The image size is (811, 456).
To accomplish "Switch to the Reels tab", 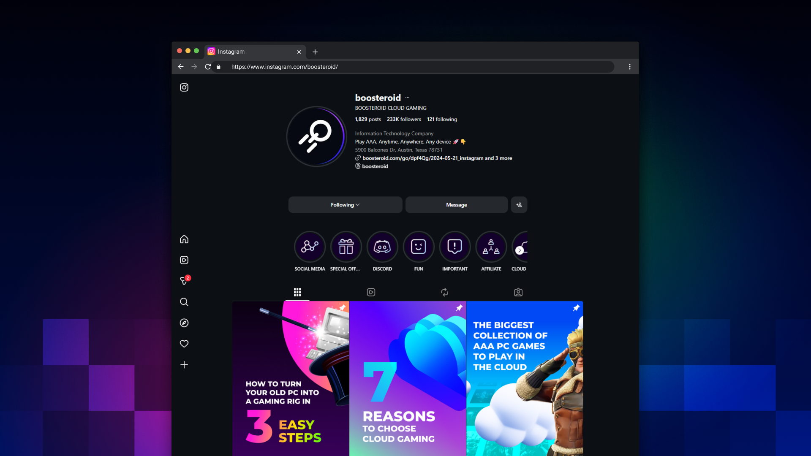I will 371,292.
